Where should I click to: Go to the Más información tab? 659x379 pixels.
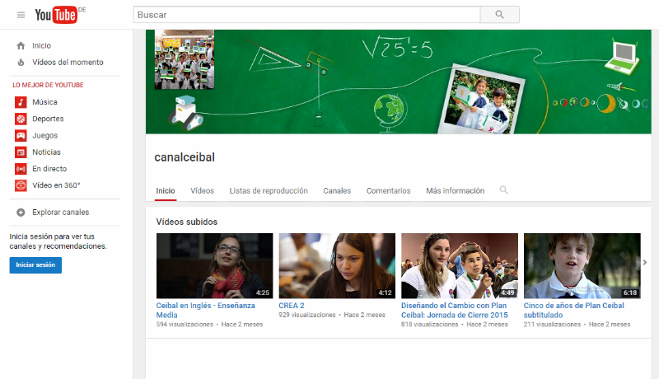pyautogui.click(x=455, y=191)
